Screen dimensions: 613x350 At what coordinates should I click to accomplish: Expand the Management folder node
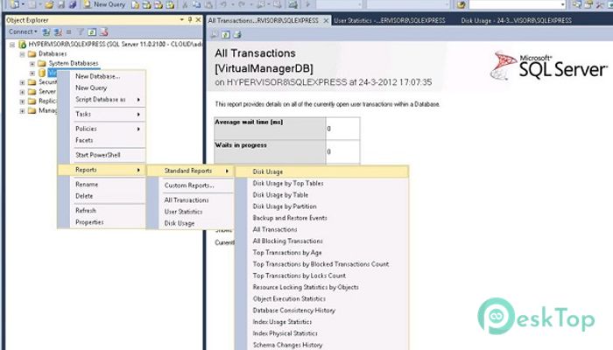click(x=22, y=111)
